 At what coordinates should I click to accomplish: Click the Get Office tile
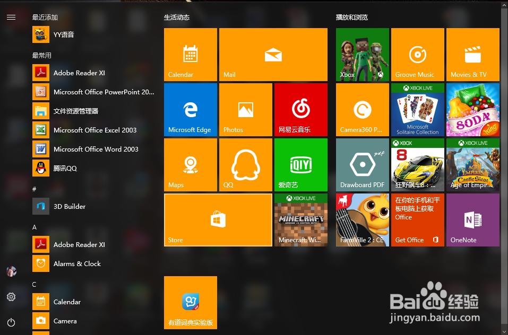coord(418,220)
